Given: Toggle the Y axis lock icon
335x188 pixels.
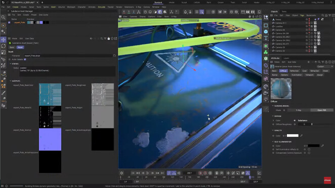Looking at the screenshot, I should point(129,12).
